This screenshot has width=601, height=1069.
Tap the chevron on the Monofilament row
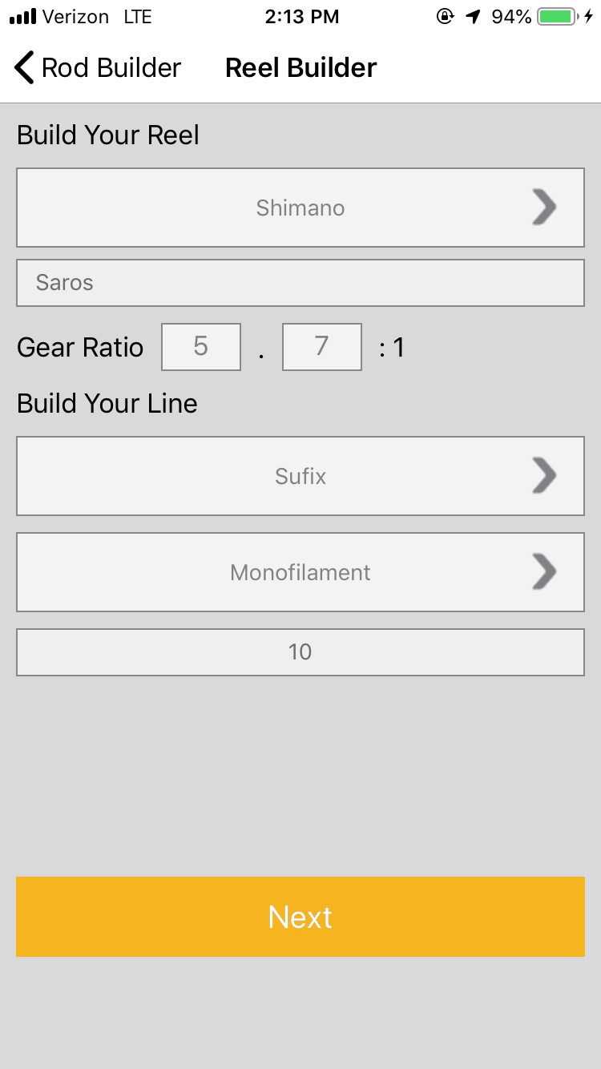544,572
